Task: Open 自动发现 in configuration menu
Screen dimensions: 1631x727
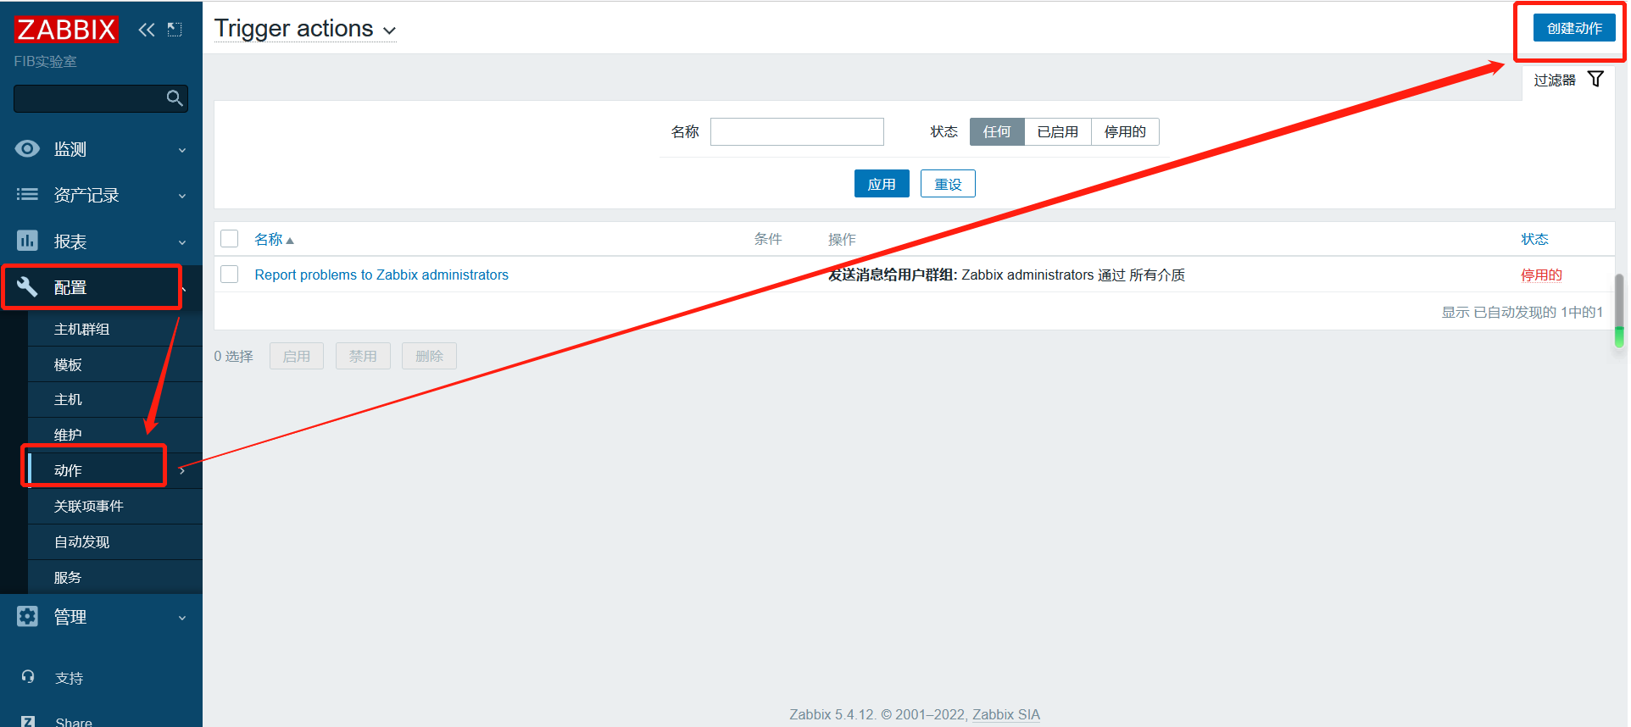Action: (x=115, y=541)
